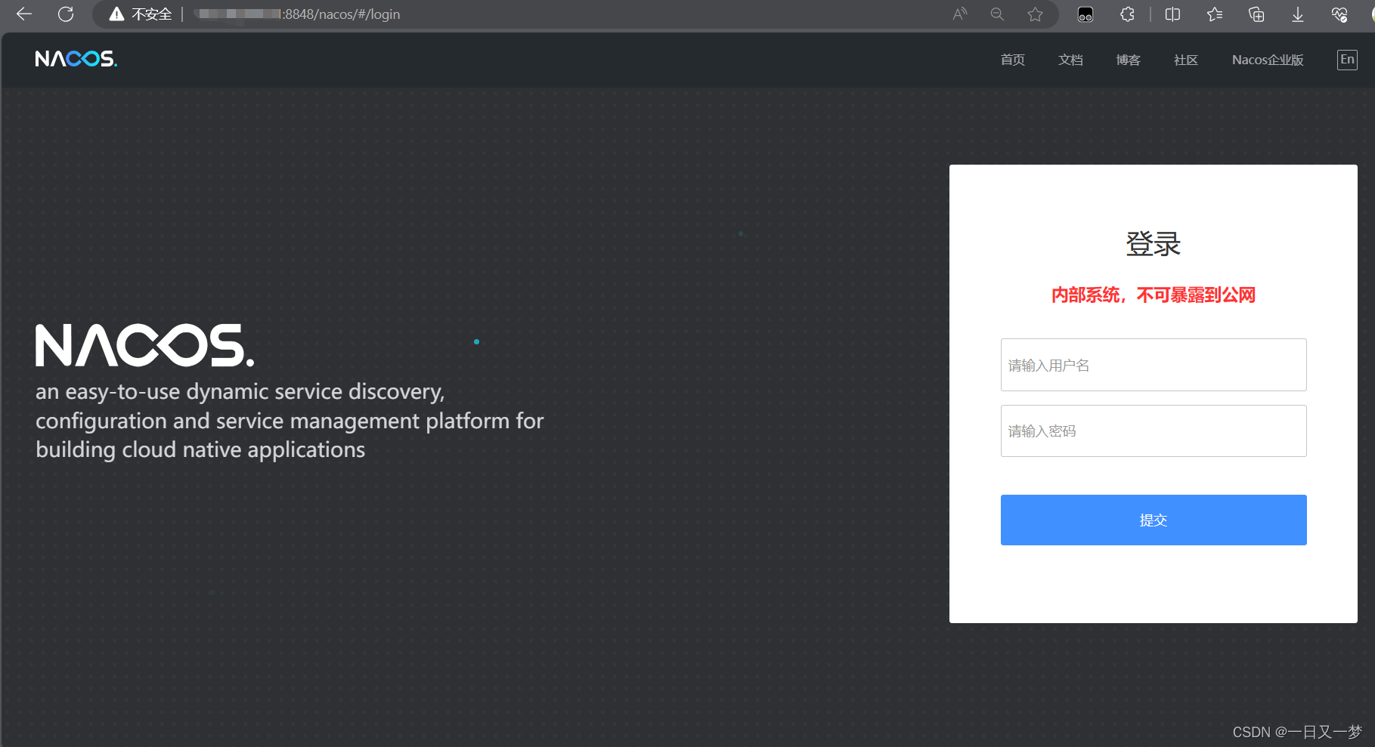
Task: Switch language with the En button
Action: (x=1347, y=60)
